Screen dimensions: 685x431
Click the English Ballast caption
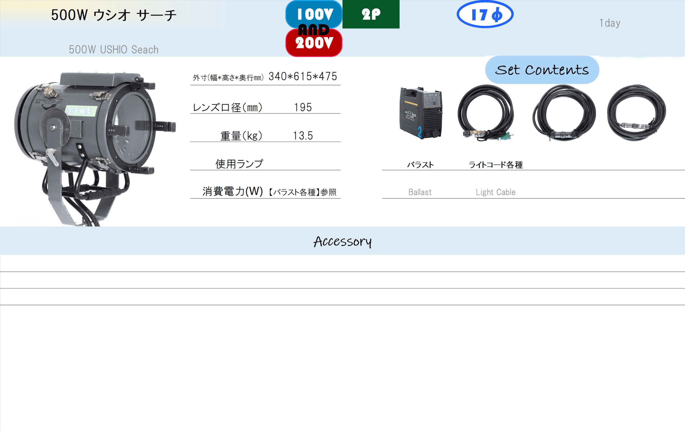(x=420, y=192)
